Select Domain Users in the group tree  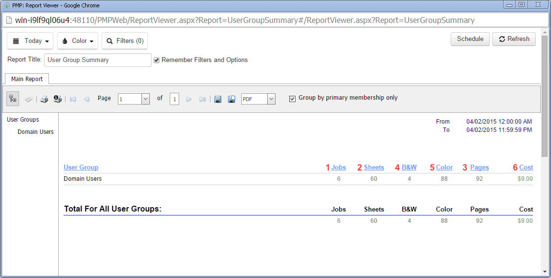coord(36,132)
